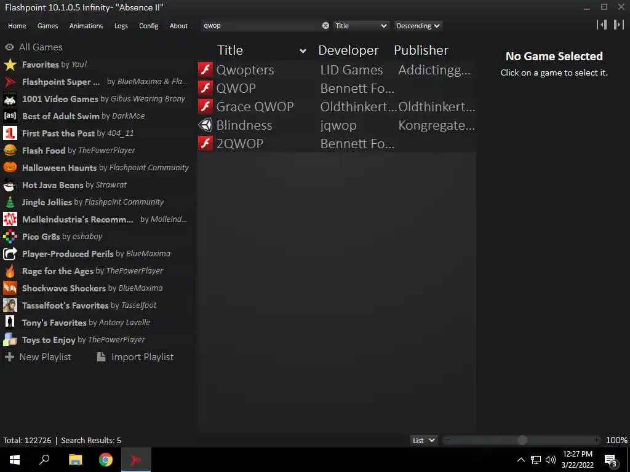Click the Shockwave Shockers orange icon

click(10, 288)
